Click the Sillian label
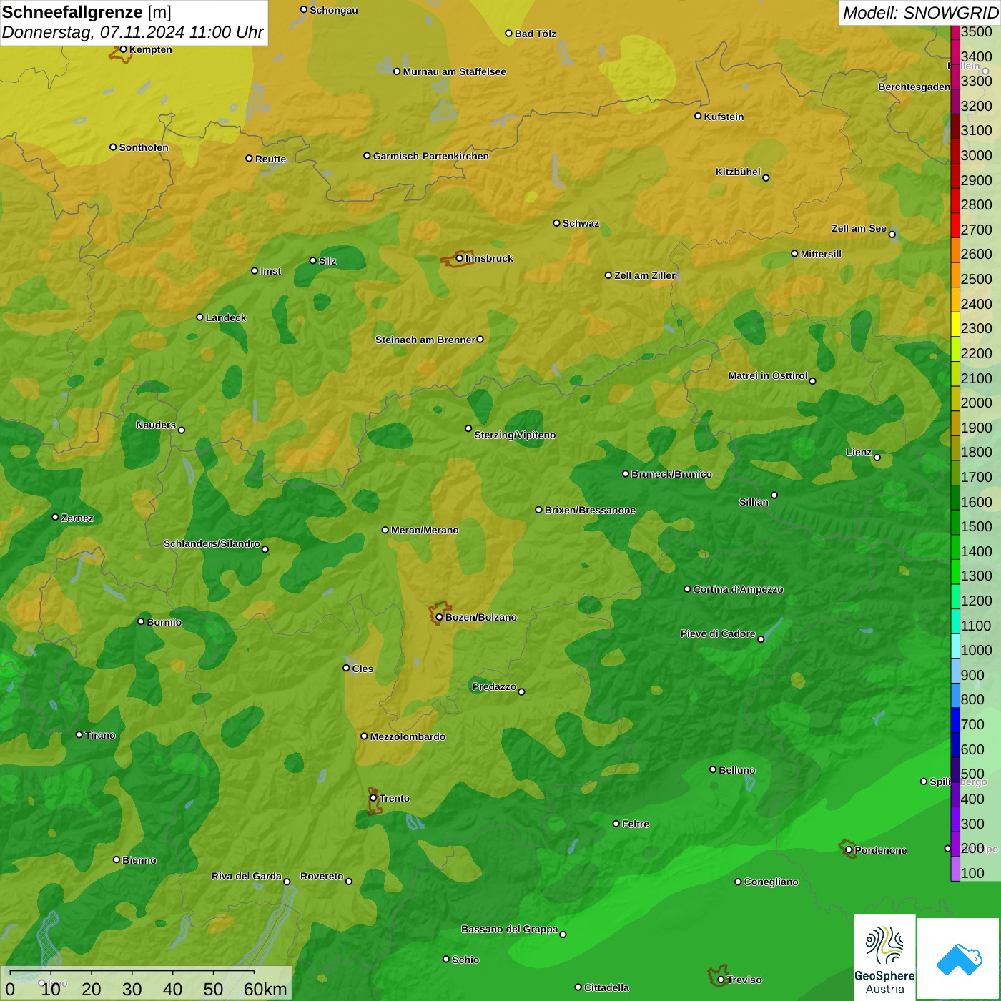1001x1001 pixels. click(754, 502)
